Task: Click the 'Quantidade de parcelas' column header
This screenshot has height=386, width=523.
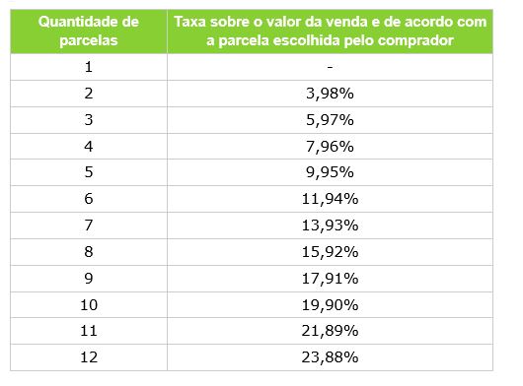Action: point(89,32)
